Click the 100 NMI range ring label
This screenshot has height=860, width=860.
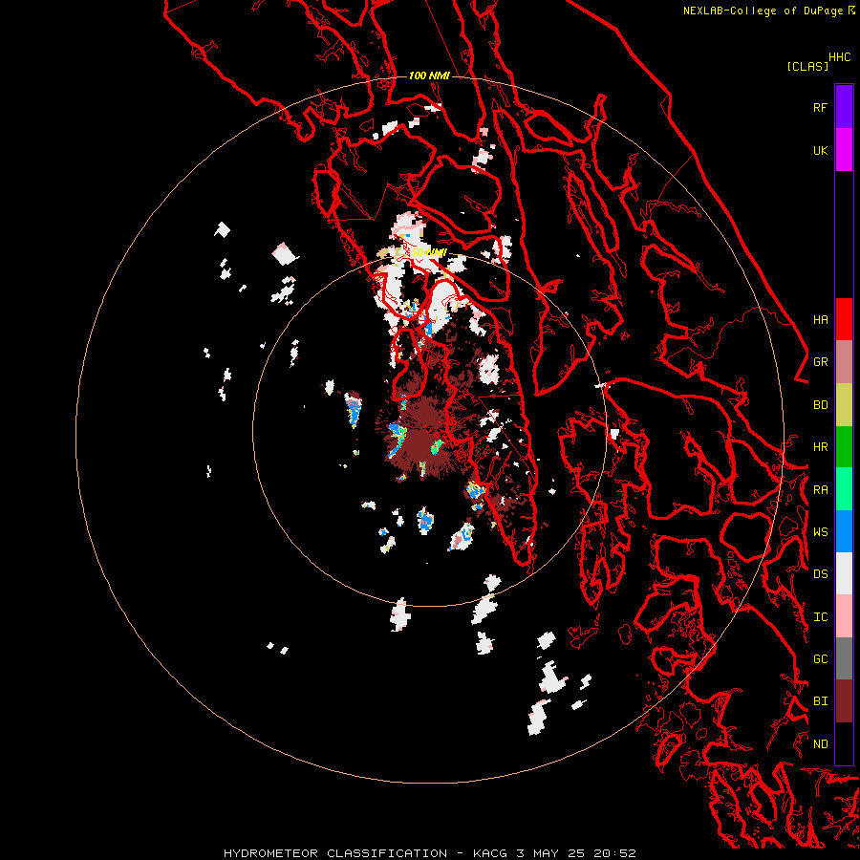click(429, 75)
